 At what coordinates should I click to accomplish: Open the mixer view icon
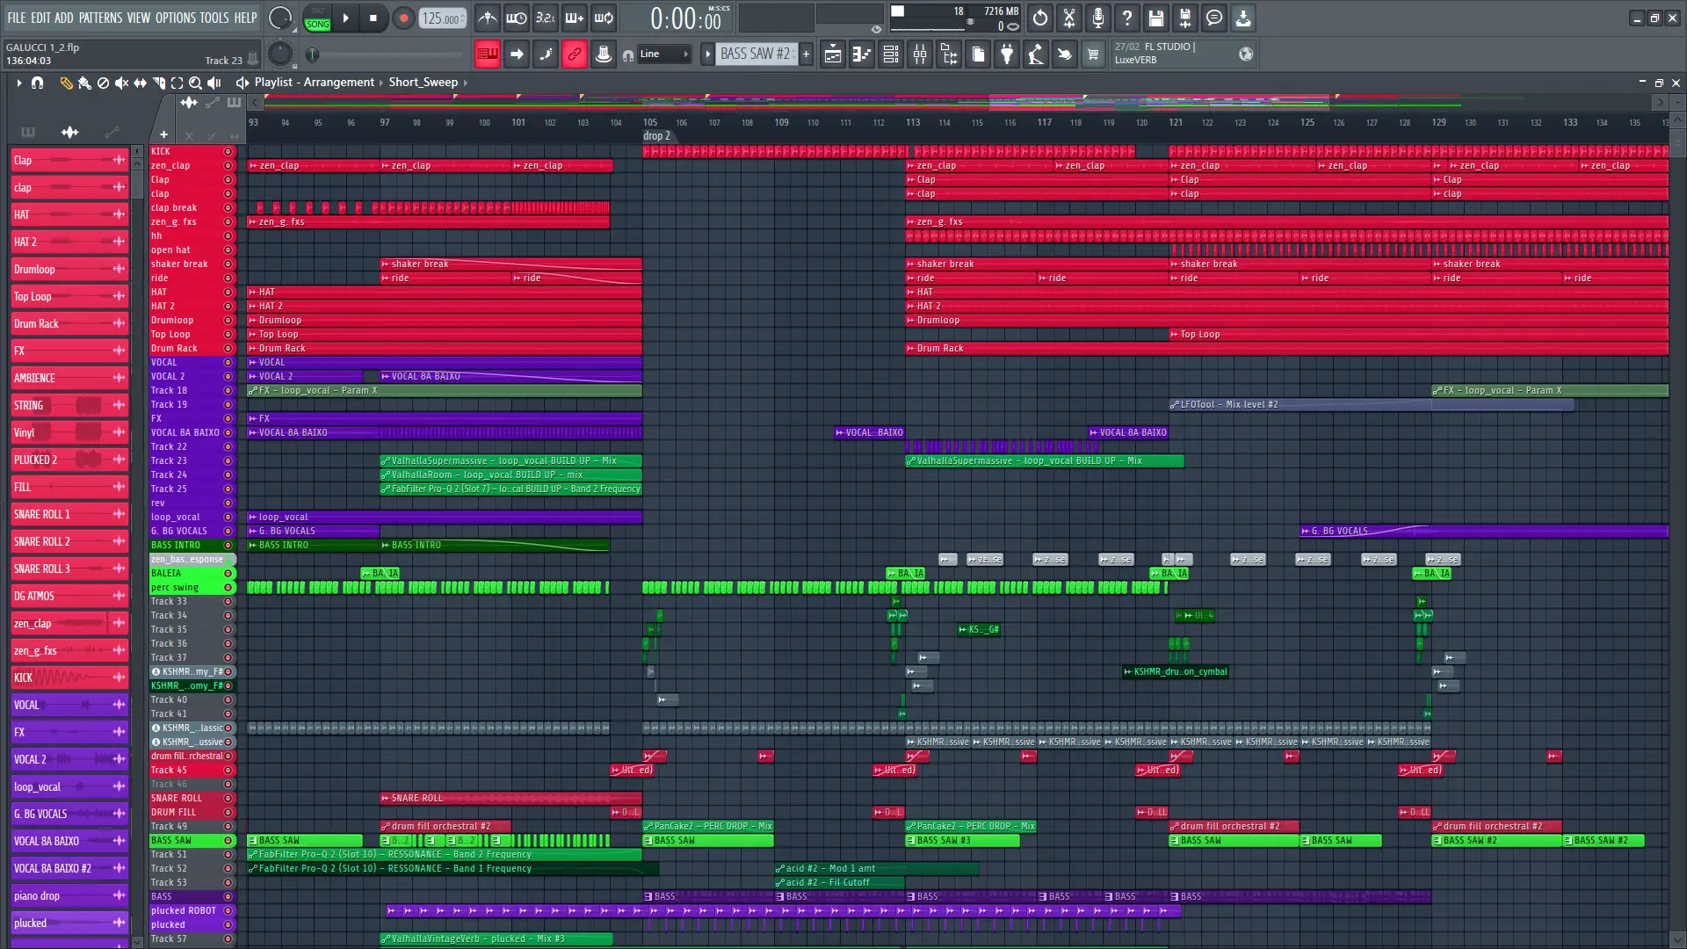920,54
